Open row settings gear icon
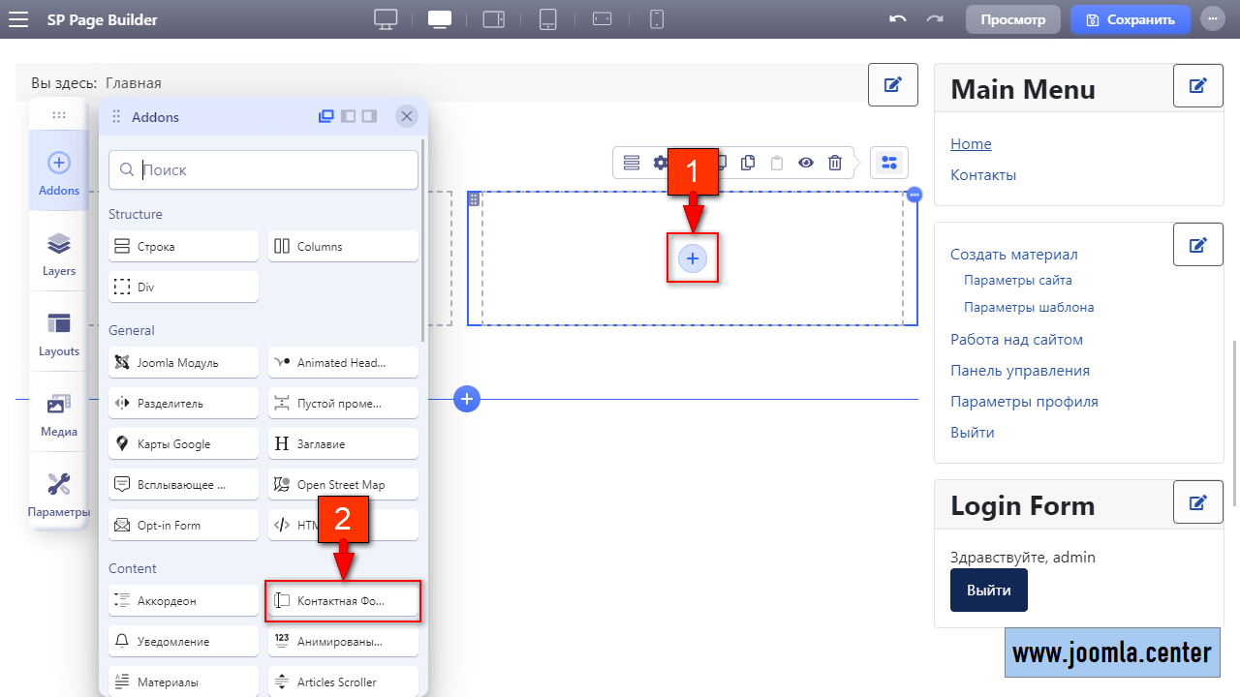Viewport: 1240px width, 697px height. click(x=661, y=163)
